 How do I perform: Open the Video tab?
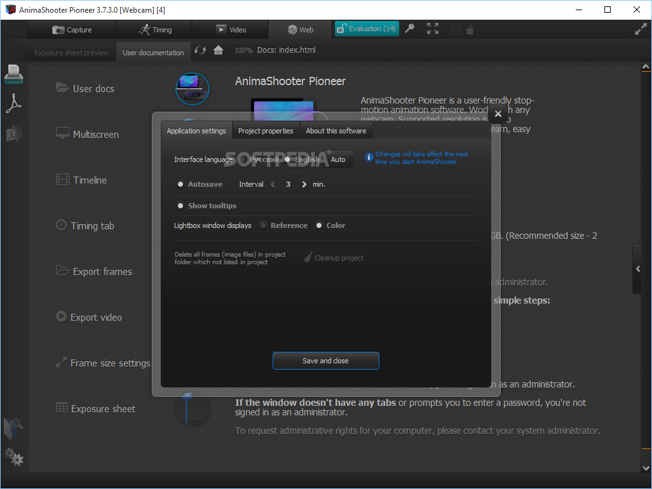click(231, 29)
